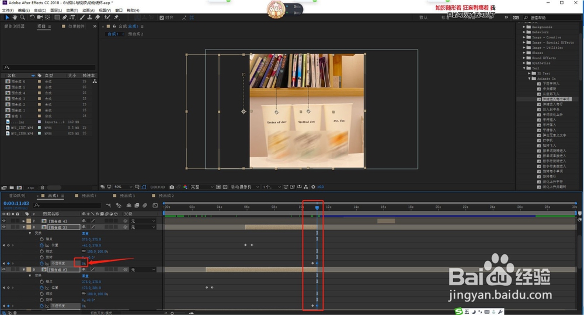
Task: Expand layer 预合成 4 properties
Action: tap(24, 221)
